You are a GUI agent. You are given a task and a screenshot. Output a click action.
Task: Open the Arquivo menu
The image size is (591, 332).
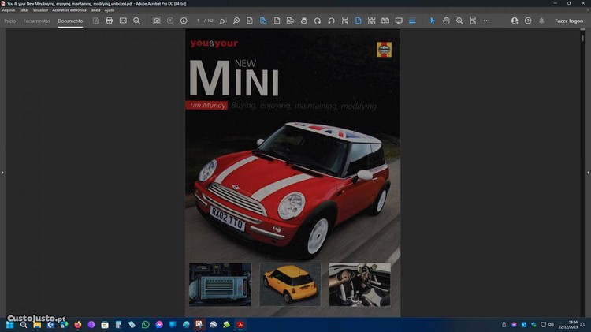point(9,9)
